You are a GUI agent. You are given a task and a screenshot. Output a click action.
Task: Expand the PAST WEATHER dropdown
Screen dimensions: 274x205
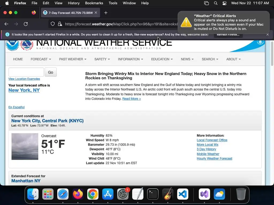click(73, 59)
